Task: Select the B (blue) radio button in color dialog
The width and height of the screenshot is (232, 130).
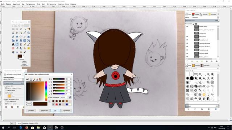Action: point(50,94)
